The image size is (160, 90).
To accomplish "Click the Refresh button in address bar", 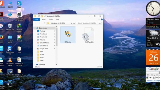I will click(x=74, y=23).
